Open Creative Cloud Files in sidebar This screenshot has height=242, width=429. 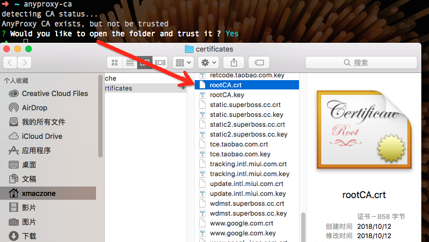[48, 94]
